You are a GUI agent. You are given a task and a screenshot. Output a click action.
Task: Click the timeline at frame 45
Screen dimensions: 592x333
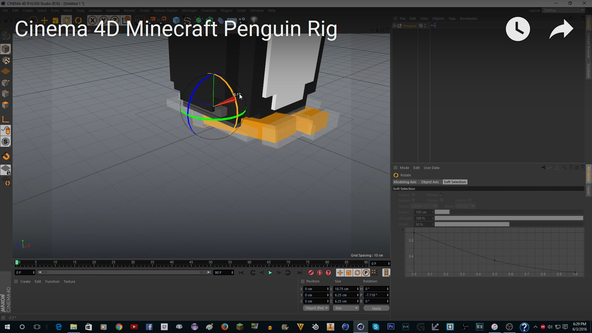tap(191, 264)
